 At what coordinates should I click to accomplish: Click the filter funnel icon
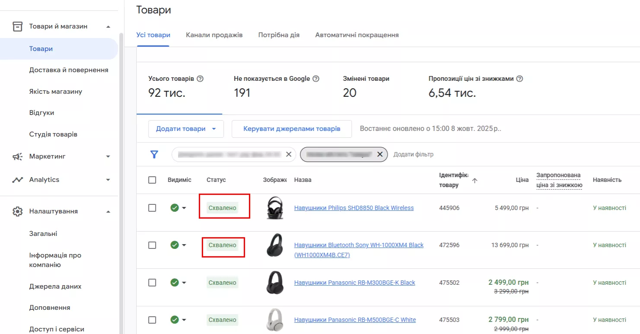coord(154,154)
